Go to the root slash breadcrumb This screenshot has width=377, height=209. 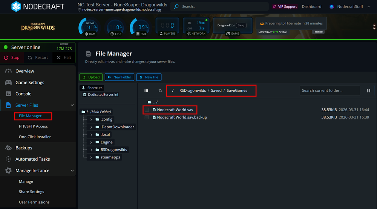[x=173, y=91]
